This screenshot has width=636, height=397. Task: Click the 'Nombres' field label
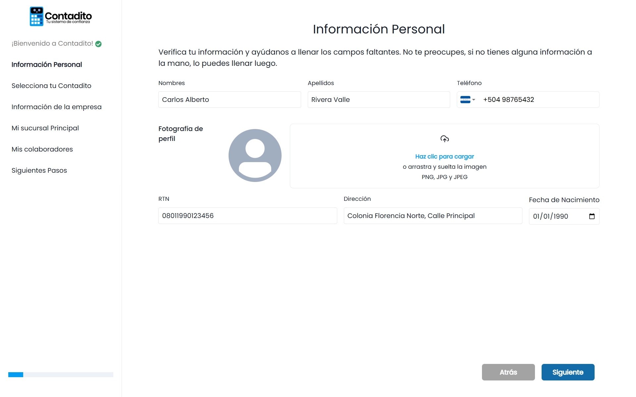tap(172, 83)
